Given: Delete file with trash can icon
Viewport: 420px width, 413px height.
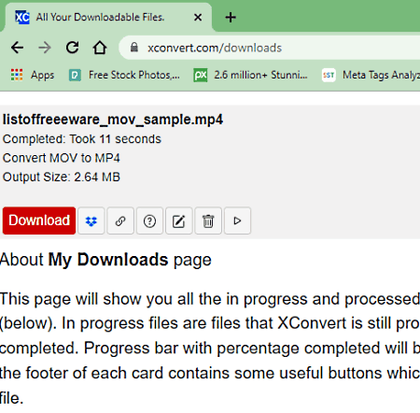Looking at the screenshot, I should (x=208, y=221).
